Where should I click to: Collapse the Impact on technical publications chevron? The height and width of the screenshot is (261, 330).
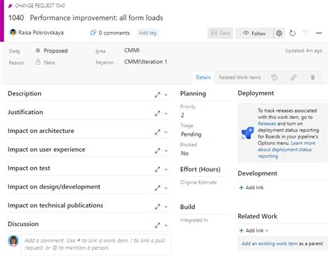166,207
